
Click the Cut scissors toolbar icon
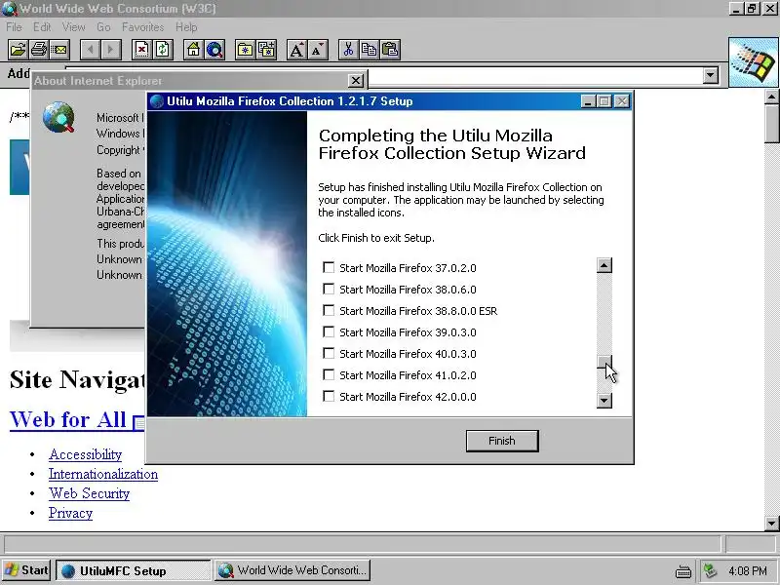349,50
